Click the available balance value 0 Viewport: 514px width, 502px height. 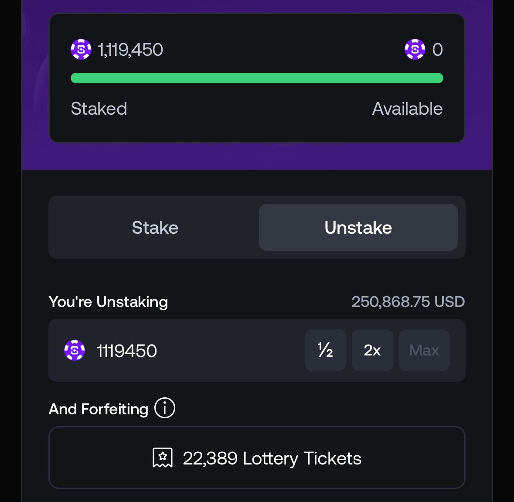tap(437, 50)
